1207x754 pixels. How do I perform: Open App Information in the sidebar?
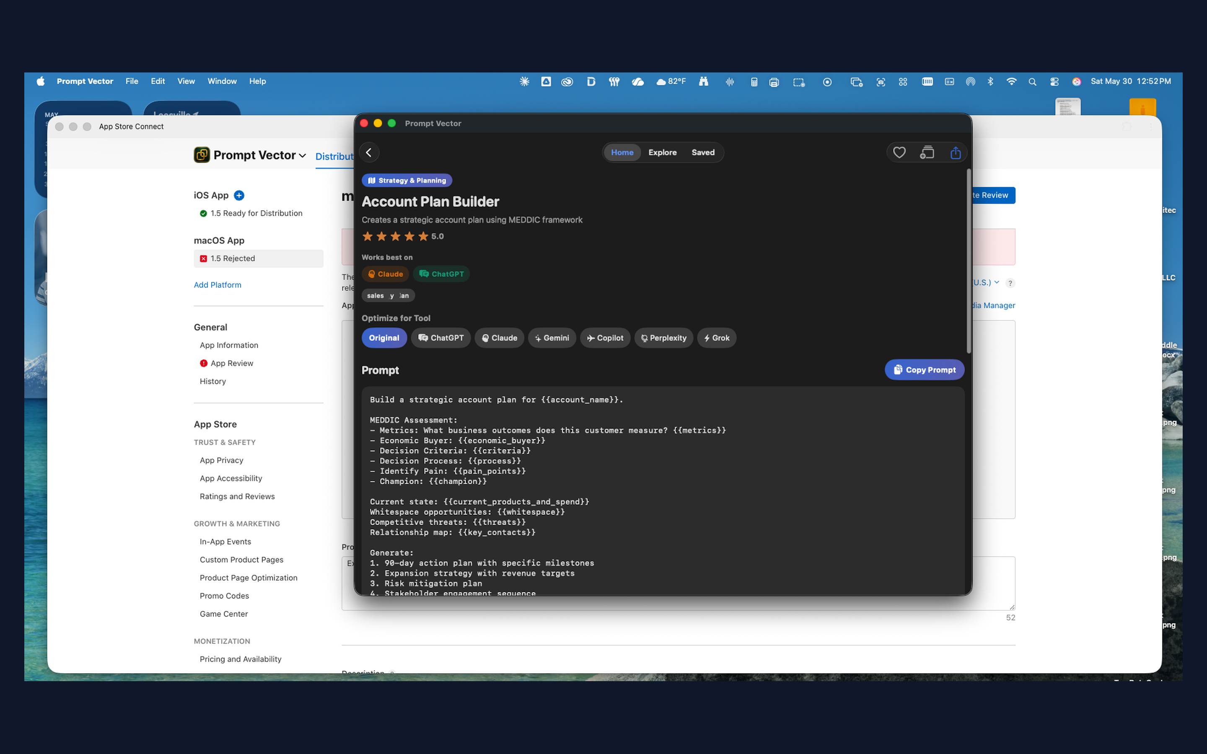pyautogui.click(x=229, y=345)
